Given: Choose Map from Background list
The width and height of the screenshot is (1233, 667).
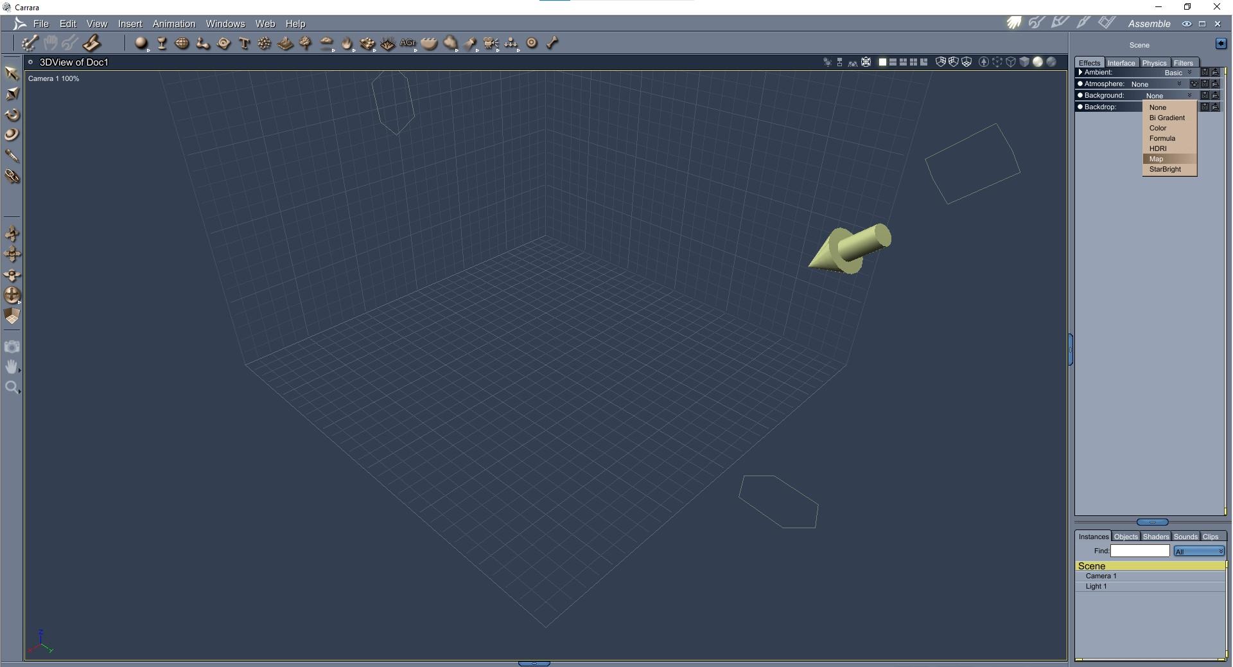Looking at the screenshot, I should click(1169, 159).
